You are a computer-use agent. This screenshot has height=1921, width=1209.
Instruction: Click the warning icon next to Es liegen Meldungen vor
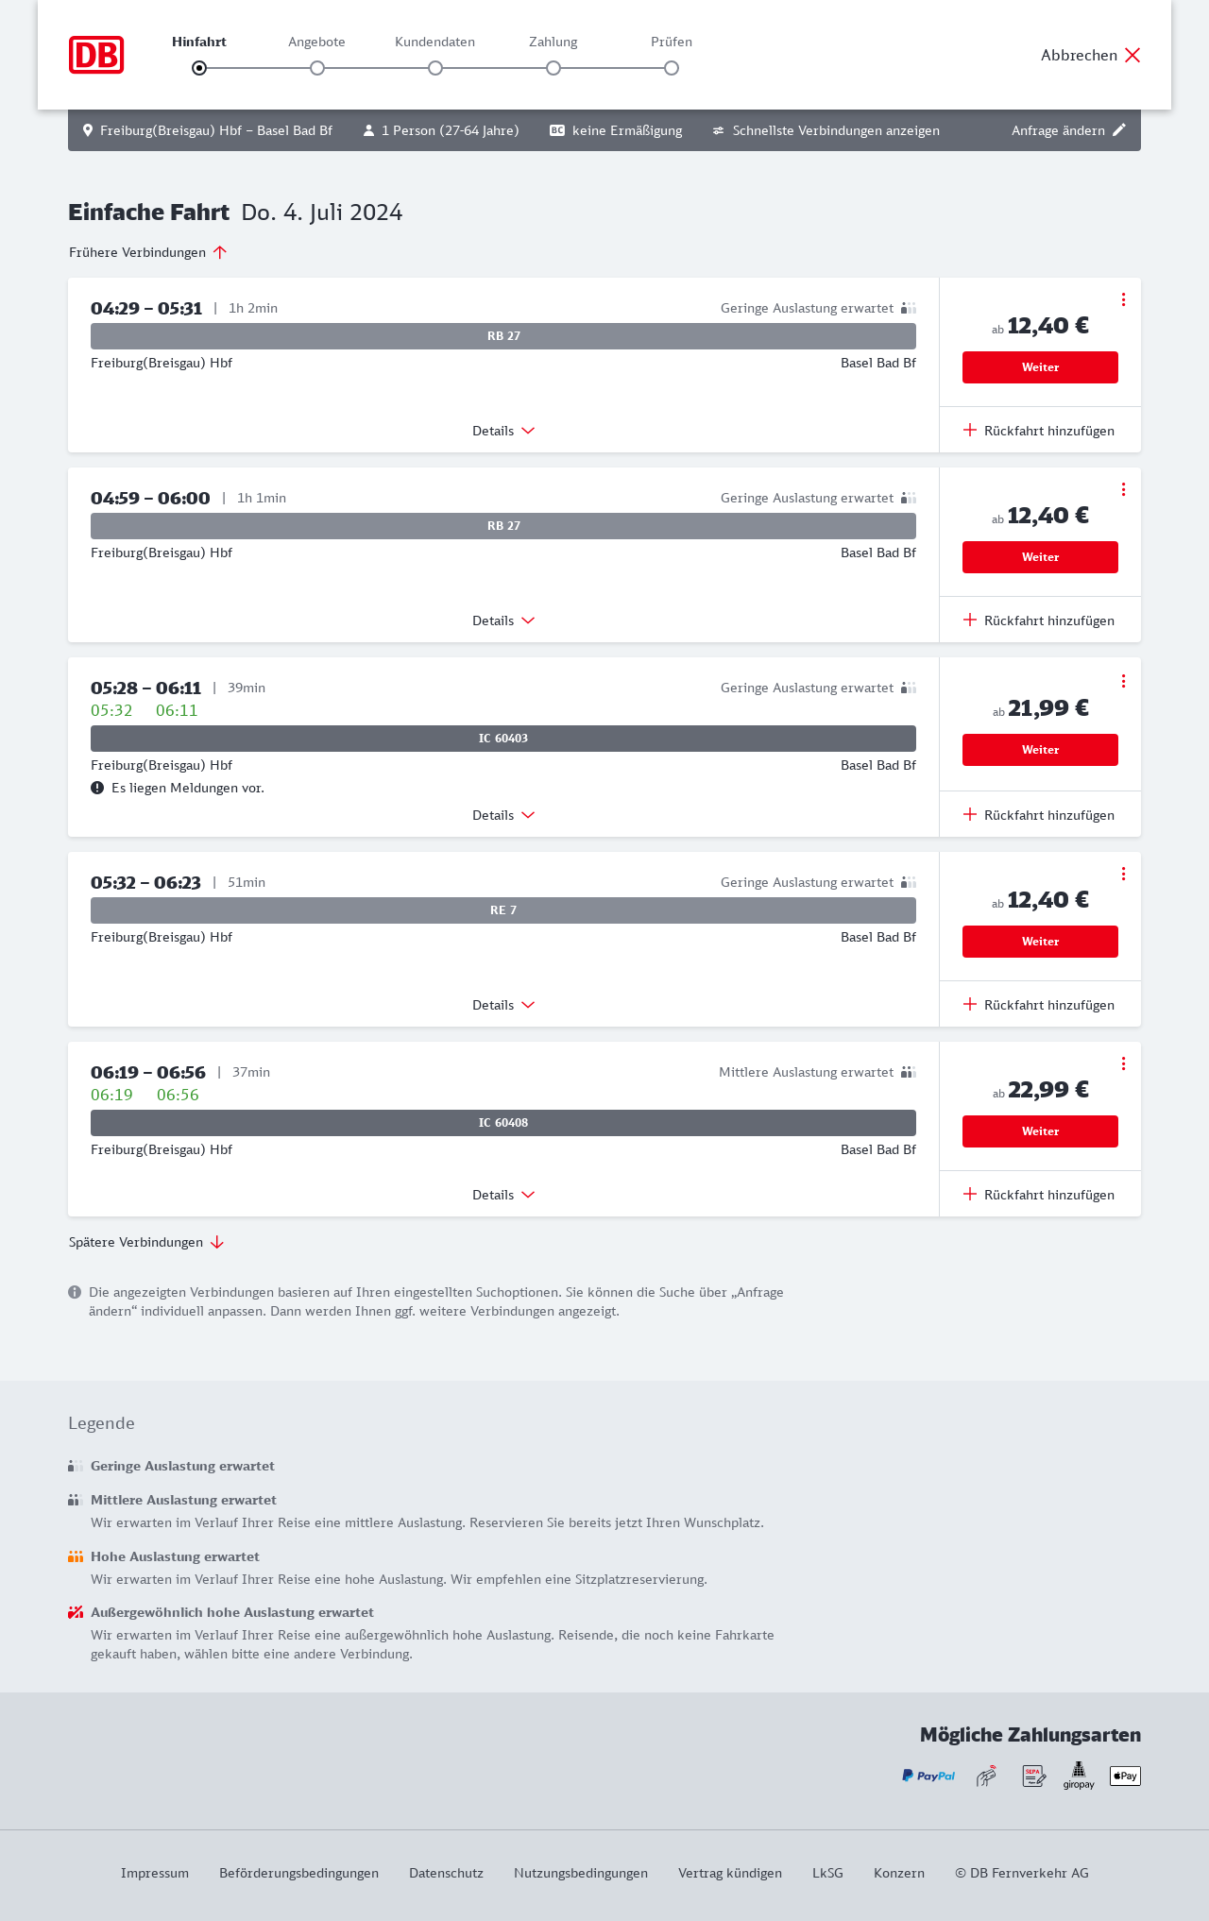[97, 788]
